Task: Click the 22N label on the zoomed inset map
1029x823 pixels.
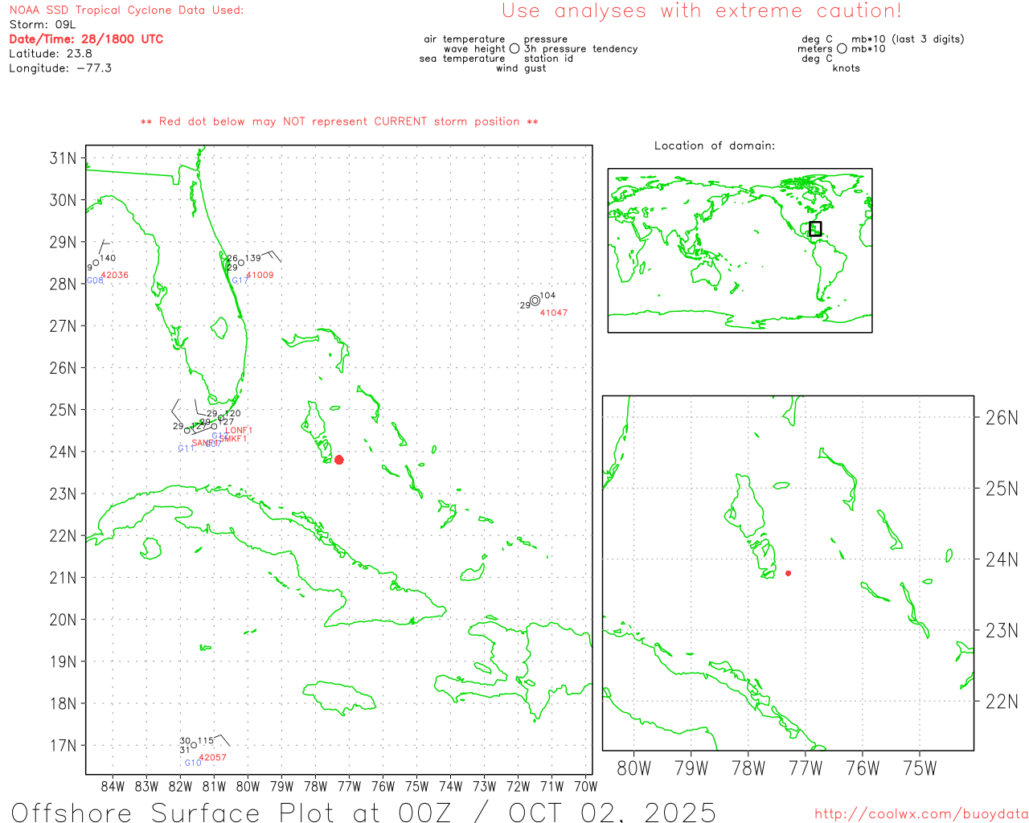Action: click(x=1002, y=701)
